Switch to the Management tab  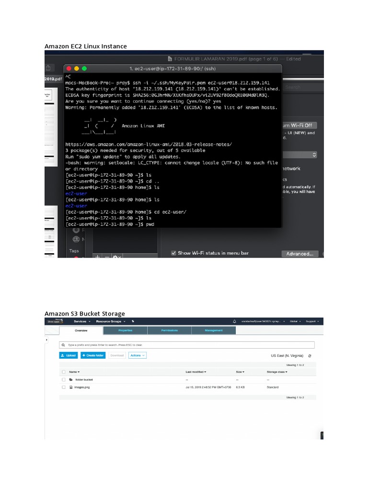[x=213, y=330]
